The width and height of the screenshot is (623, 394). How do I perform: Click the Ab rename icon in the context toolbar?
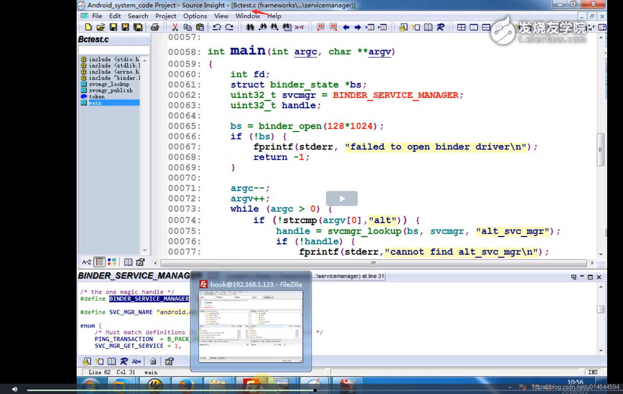136,361
